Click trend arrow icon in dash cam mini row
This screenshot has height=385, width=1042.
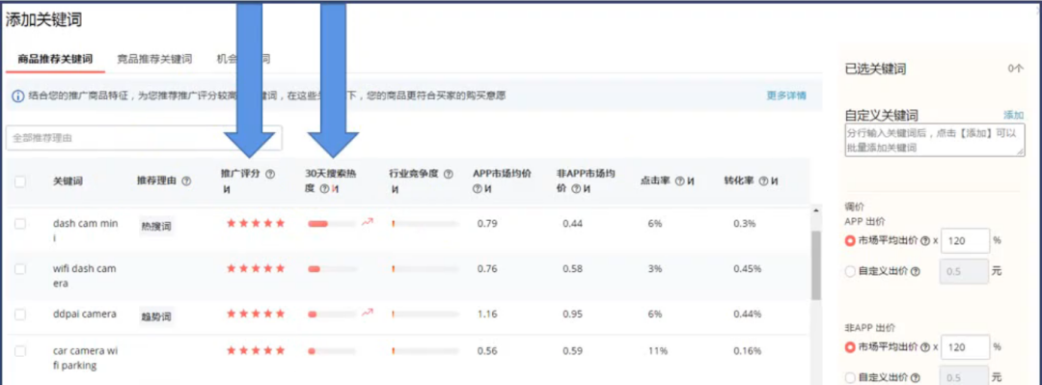click(x=368, y=222)
